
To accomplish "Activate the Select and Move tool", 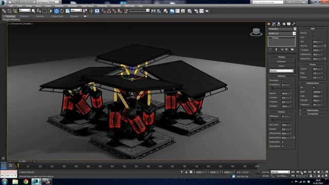I will (57, 11).
